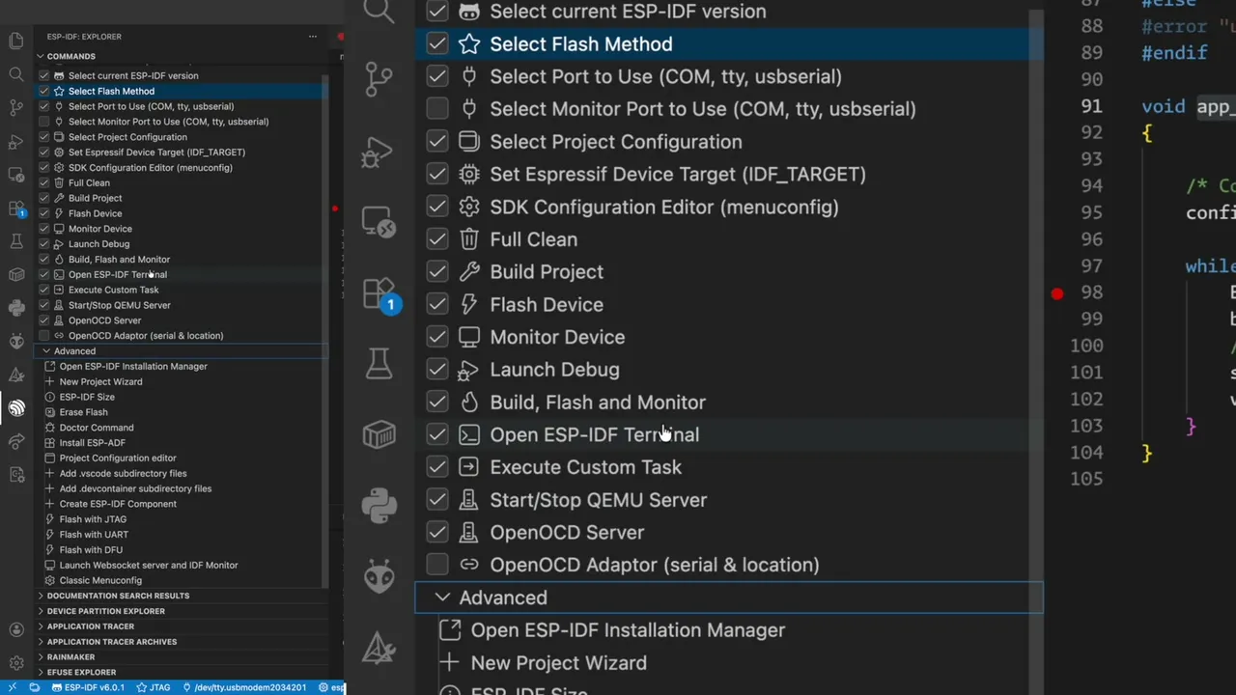Uncheck Monitor Device checkbox in sidebar list

click(x=44, y=229)
